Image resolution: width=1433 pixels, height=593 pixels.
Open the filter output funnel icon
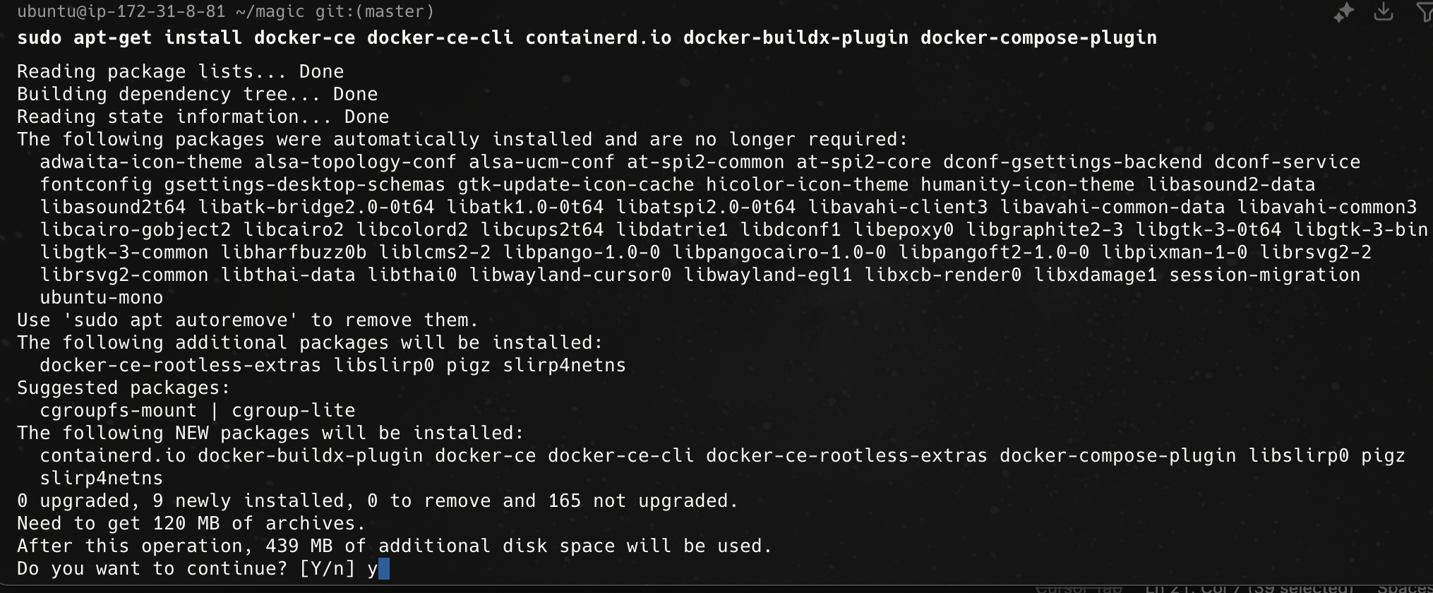[x=1425, y=12]
